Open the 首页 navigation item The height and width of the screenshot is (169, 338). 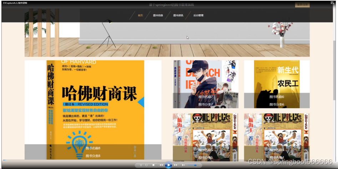[x=140, y=15]
